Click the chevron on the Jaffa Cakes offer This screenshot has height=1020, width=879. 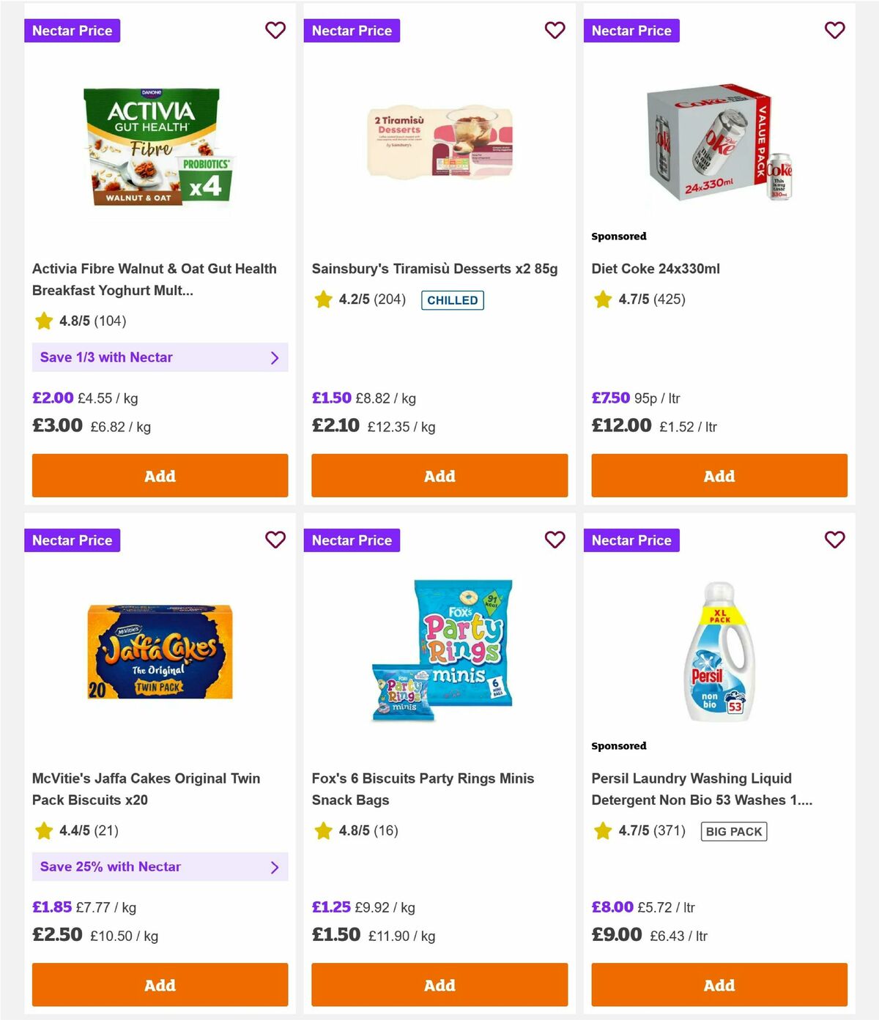275,866
